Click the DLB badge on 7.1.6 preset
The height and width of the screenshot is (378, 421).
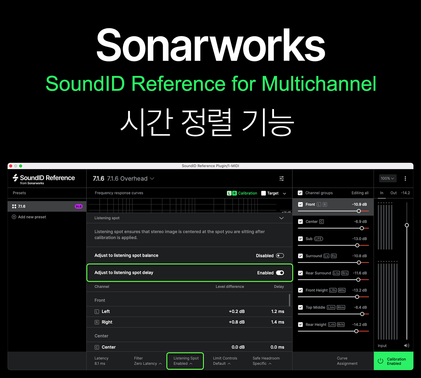click(79, 206)
